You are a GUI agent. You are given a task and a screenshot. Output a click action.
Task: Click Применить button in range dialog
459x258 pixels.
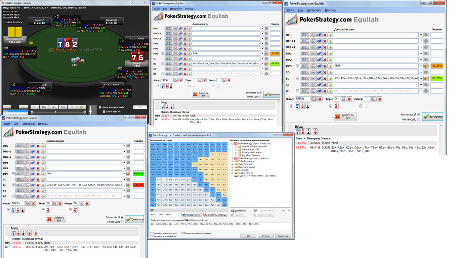[283, 236]
